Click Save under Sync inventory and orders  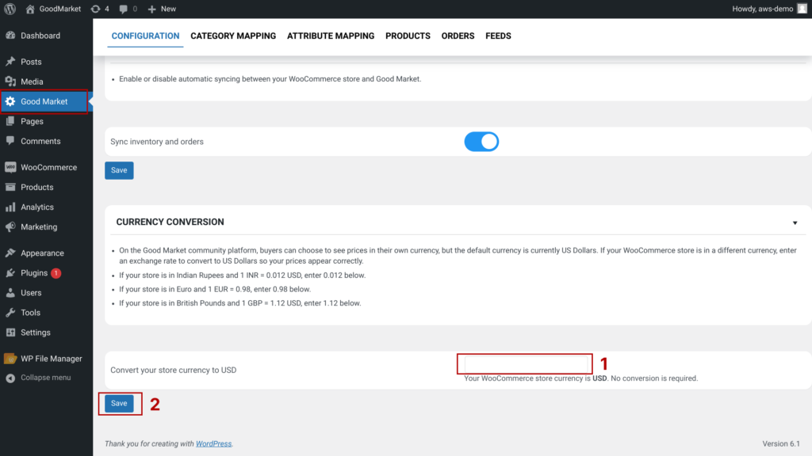pyautogui.click(x=119, y=170)
